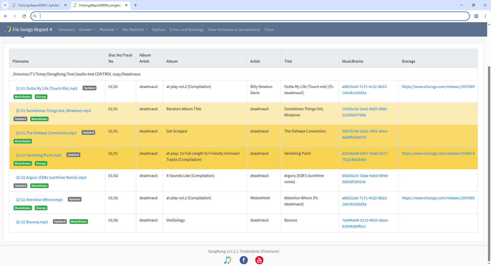Open MusicBrainz ID link for Vanishing Point
This screenshot has width=491, height=266.
coord(365,157)
